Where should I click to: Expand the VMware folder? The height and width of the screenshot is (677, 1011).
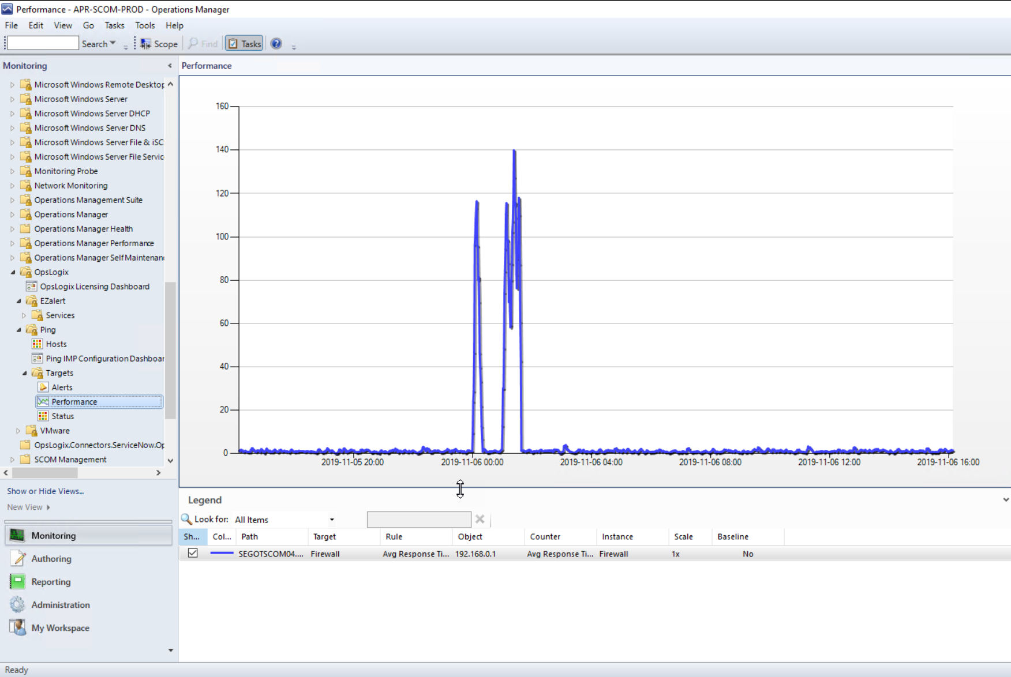click(18, 431)
